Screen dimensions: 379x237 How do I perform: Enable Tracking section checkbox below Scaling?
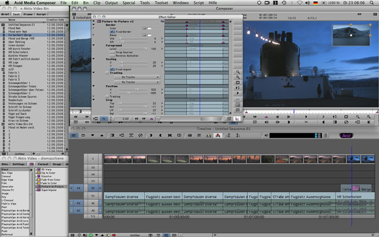pyautogui.click(x=107, y=73)
